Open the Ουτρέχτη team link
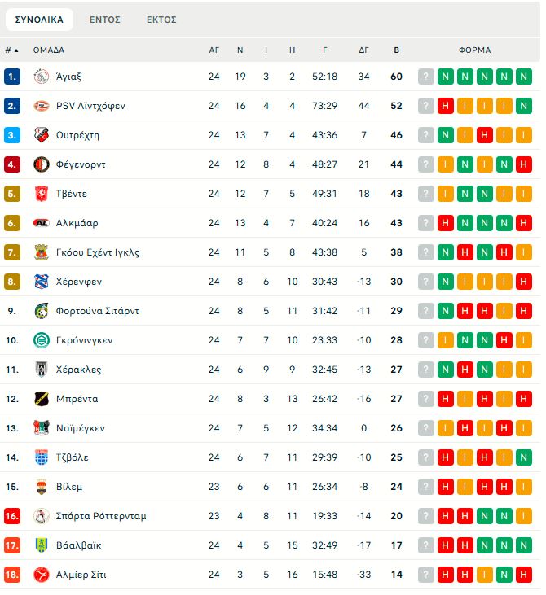 (78, 135)
